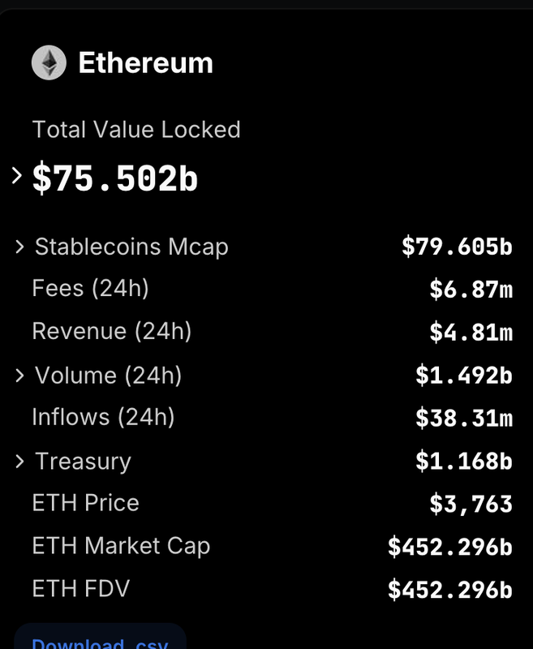This screenshot has width=533, height=649.
Task: Click the $1.492b volume value
Action: coord(464,376)
